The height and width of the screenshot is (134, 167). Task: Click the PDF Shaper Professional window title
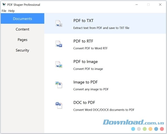point(24,5)
